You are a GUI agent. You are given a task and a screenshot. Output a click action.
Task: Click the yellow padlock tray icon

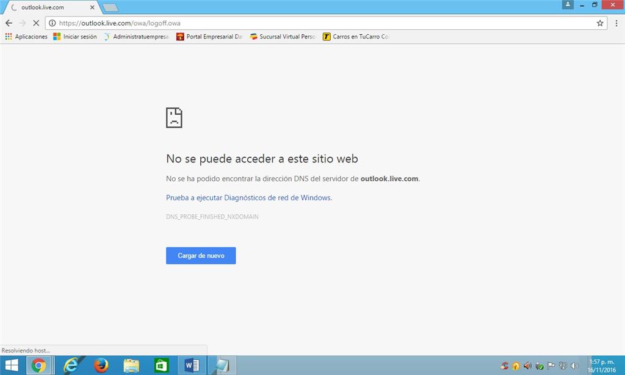pos(516,366)
